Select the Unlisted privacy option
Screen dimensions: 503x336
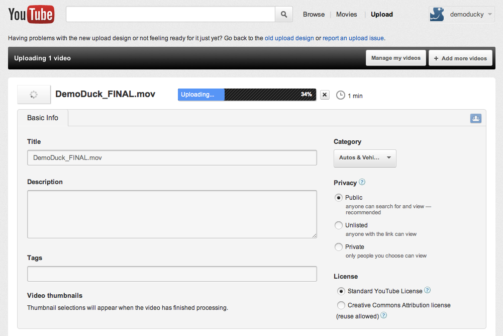click(339, 225)
